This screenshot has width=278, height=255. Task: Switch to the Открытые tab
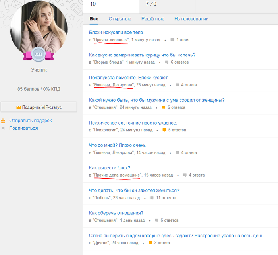point(120,19)
